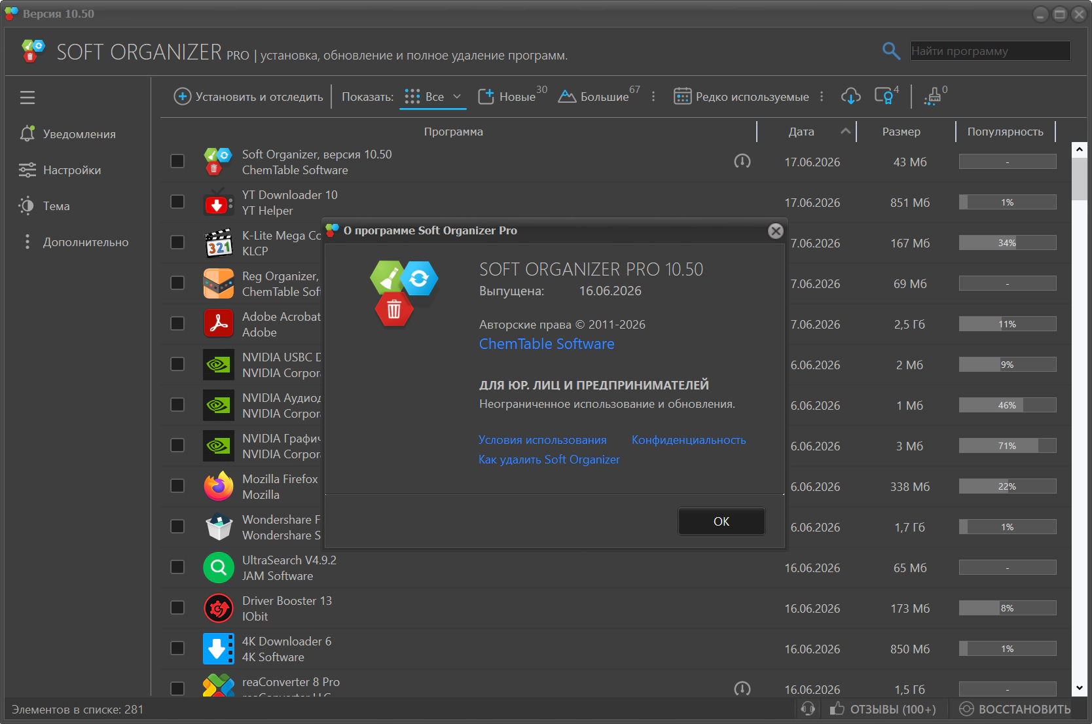Show Редко используемые programs filter
This screenshot has height=724, width=1092.
[x=742, y=96]
